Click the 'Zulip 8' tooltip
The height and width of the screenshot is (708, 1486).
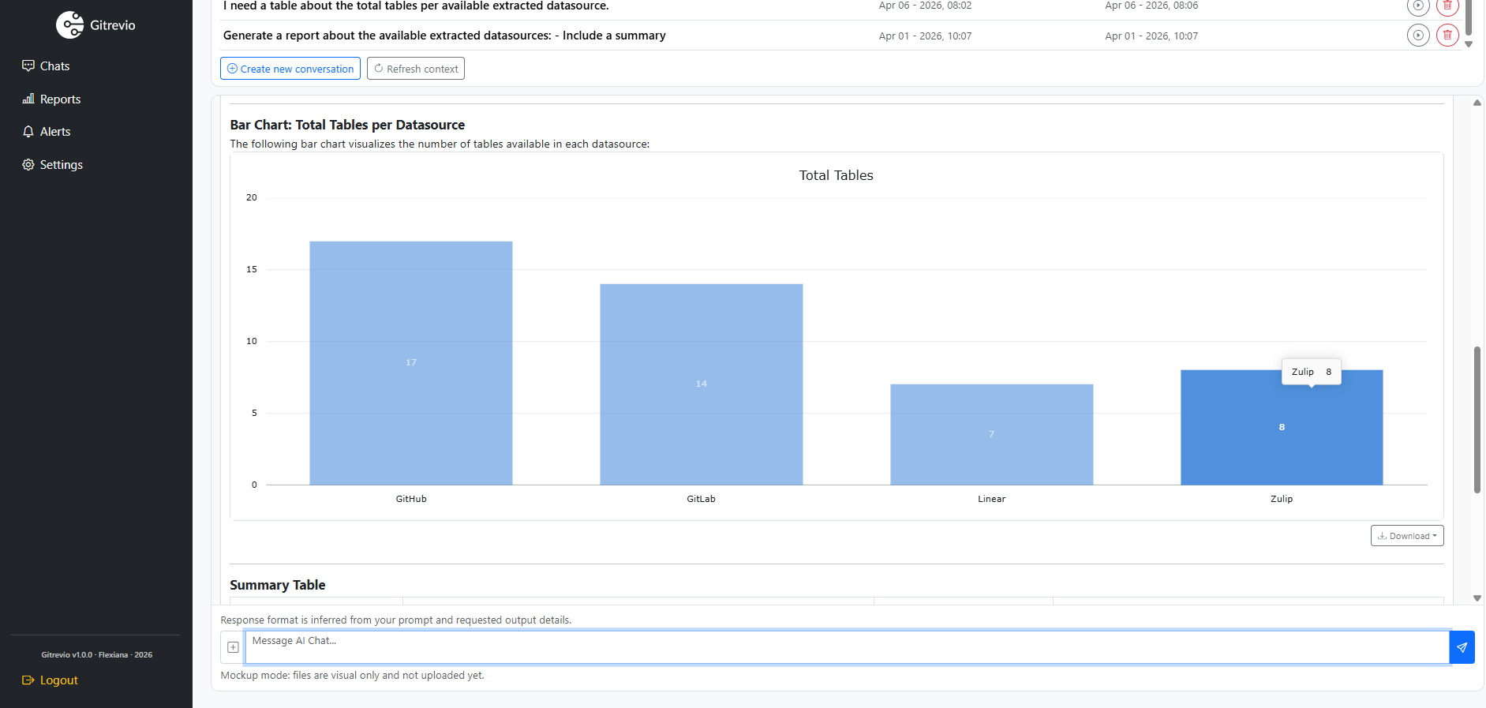(x=1312, y=372)
